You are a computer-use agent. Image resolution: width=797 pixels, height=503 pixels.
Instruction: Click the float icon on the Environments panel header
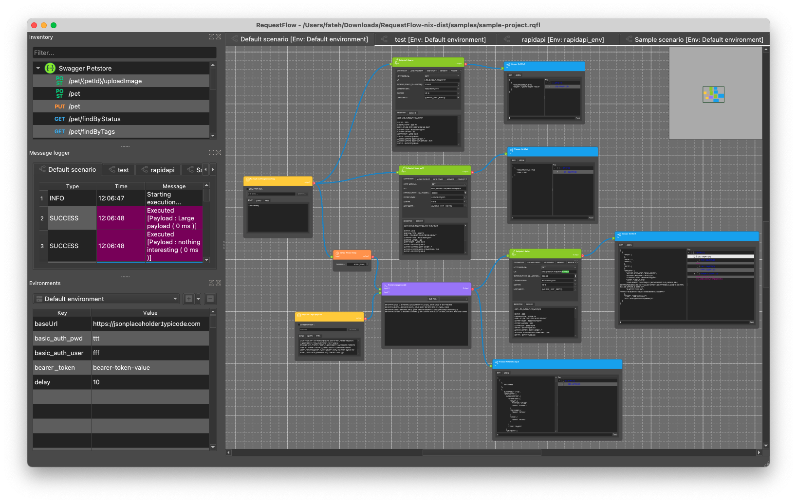tap(211, 283)
